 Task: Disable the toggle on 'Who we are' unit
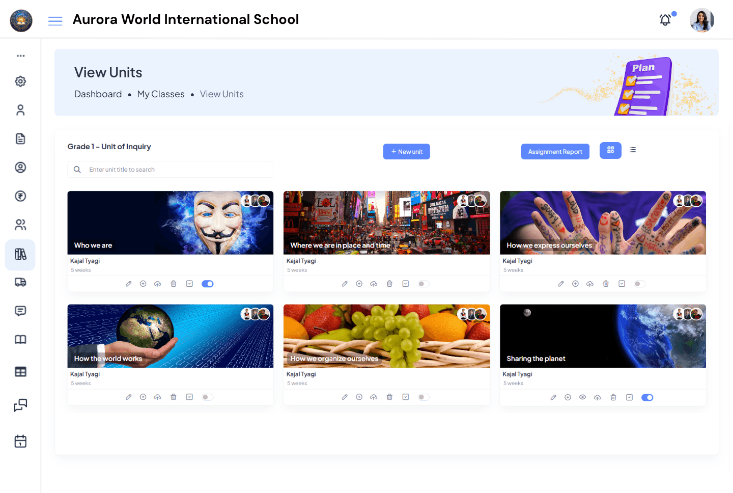coord(207,284)
